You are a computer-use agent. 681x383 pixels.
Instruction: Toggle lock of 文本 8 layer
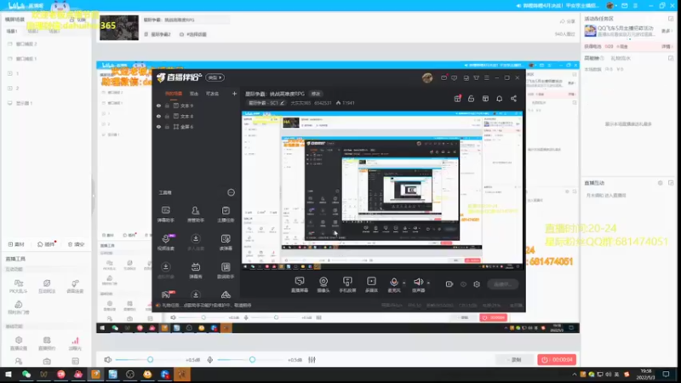pos(167,116)
